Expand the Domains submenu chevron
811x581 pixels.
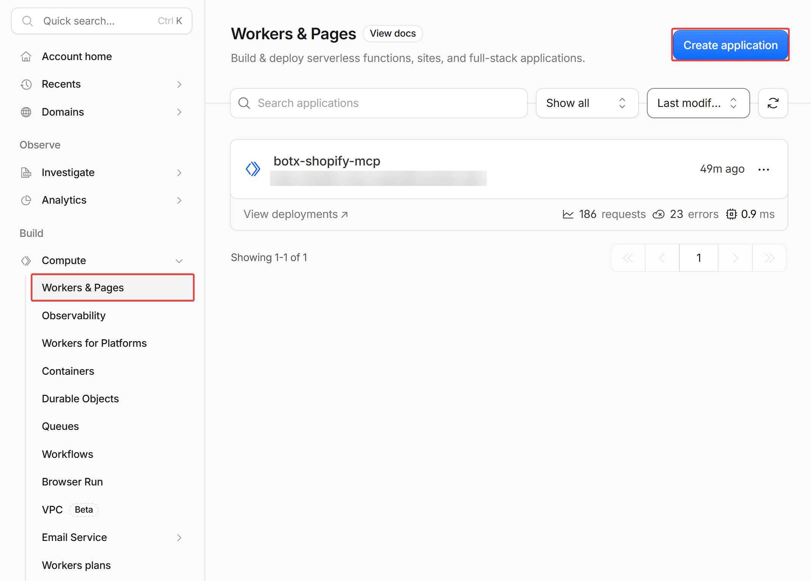[x=179, y=112]
